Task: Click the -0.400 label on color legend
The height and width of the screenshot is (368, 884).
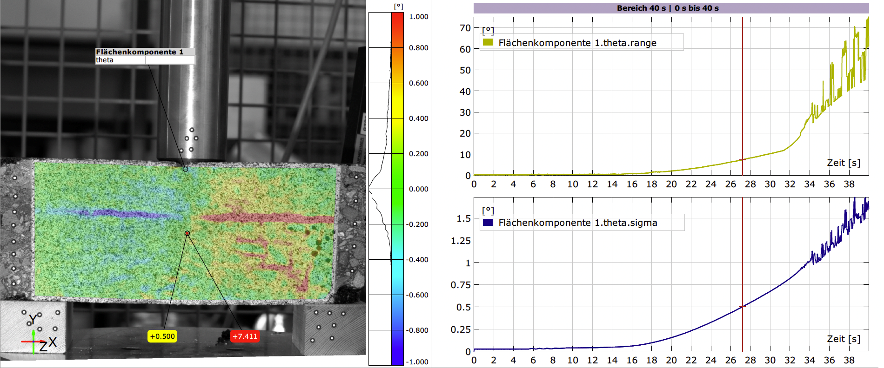Action: [x=417, y=260]
